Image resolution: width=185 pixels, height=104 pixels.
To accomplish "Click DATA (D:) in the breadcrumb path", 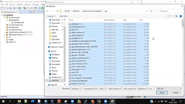I will coord(76,11).
